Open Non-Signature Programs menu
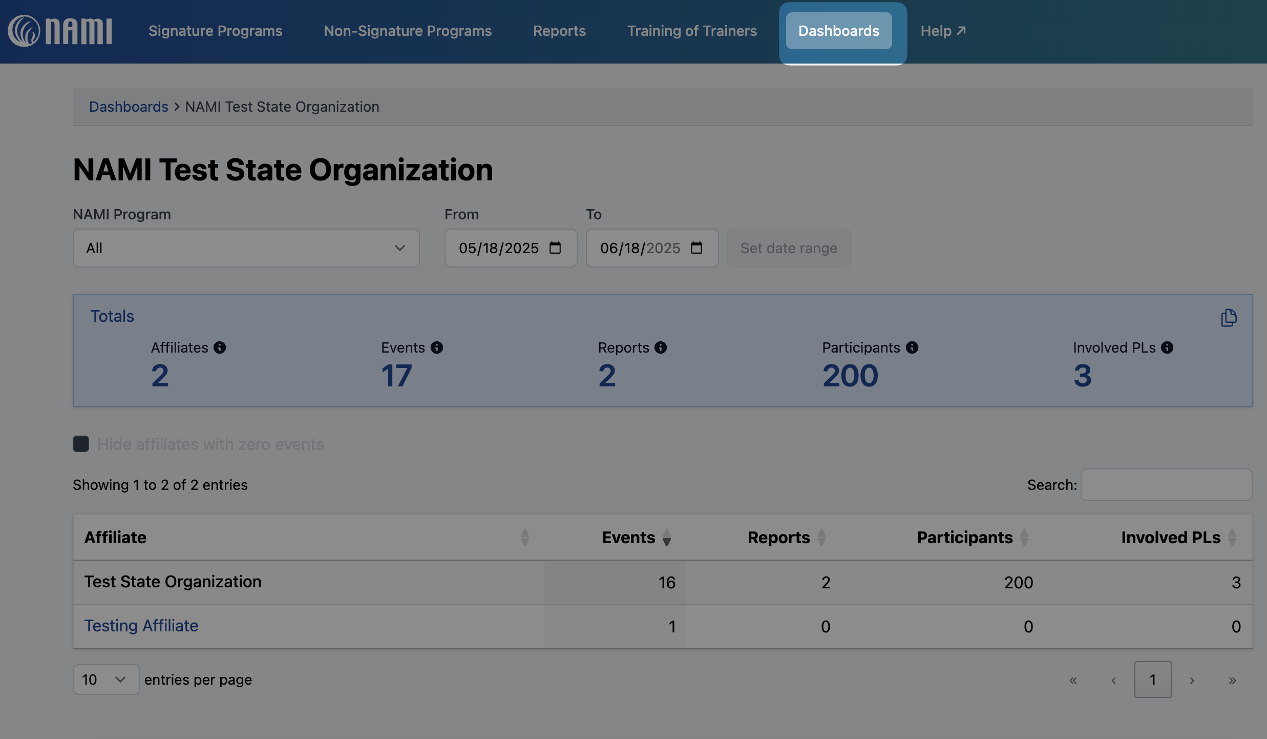The width and height of the screenshot is (1267, 739). (408, 31)
